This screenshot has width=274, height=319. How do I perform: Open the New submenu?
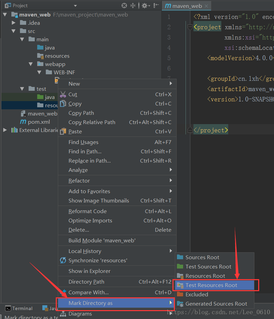(117, 84)
